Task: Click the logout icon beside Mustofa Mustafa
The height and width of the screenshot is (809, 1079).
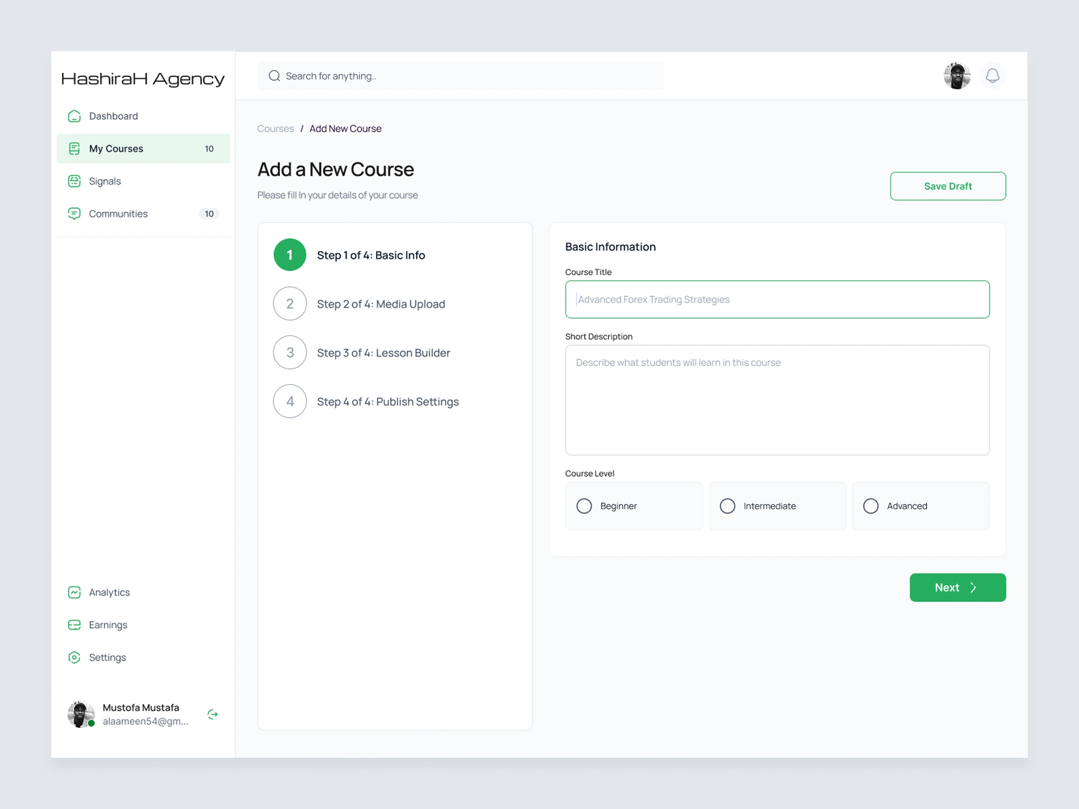Action: point(213,714)
